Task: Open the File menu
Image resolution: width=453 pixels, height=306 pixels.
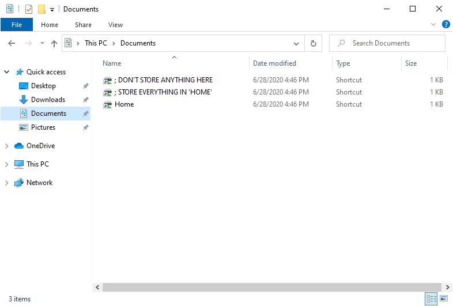Action: tap(17, 25)
